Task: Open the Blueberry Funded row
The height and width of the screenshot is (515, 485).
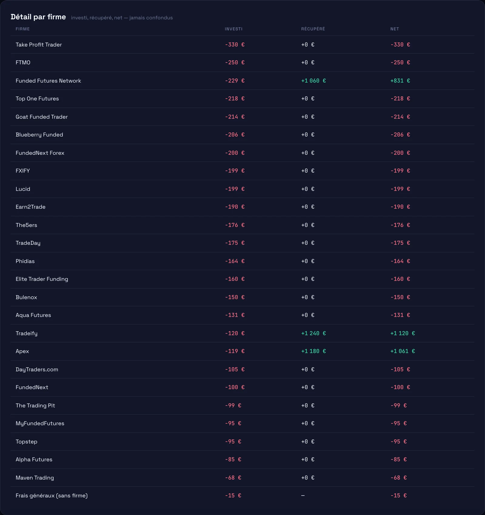Action: 242,135
